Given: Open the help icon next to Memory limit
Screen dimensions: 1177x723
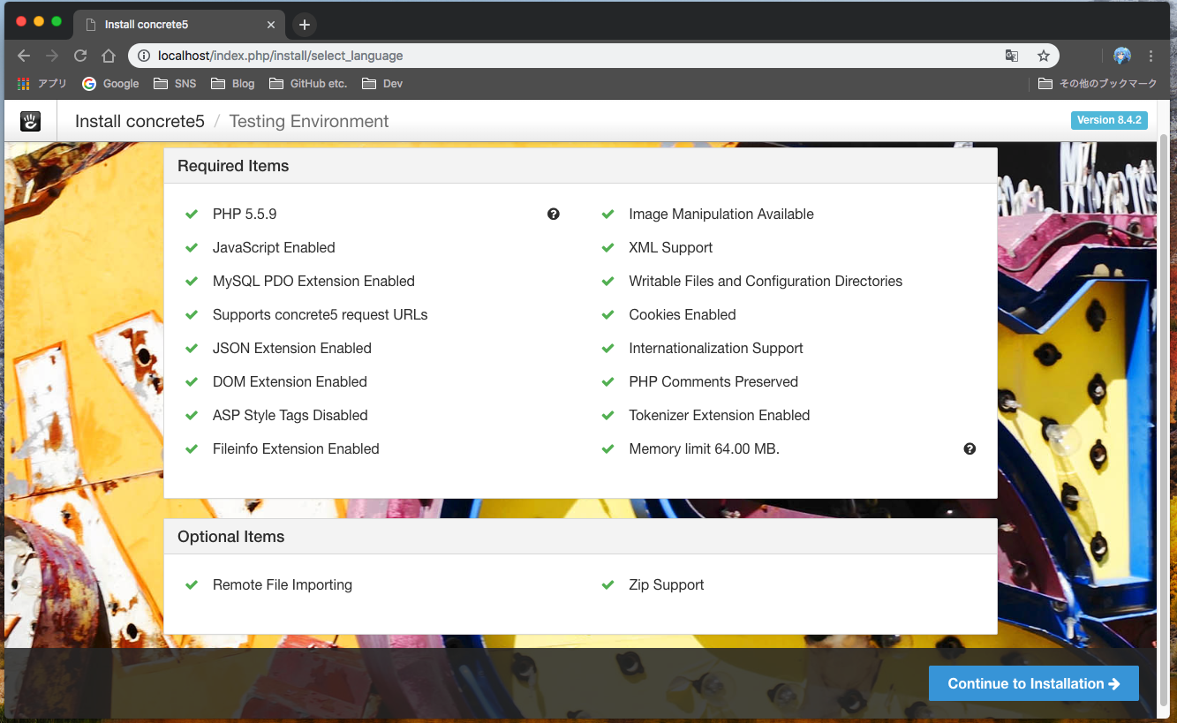Looking at the screenshot, I should pos(970,448).
